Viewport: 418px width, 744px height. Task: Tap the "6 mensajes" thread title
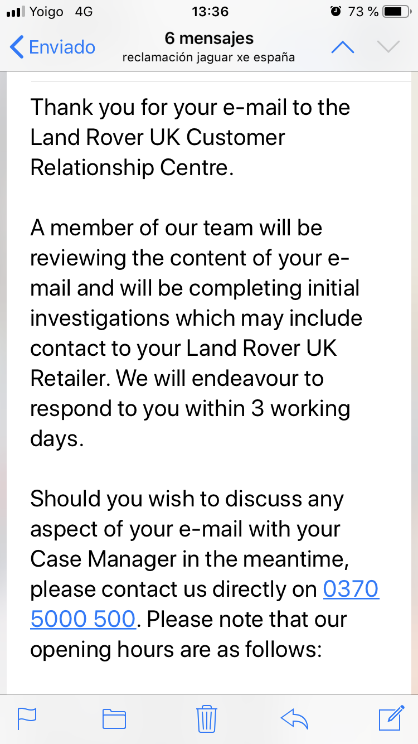coord(209,38)
